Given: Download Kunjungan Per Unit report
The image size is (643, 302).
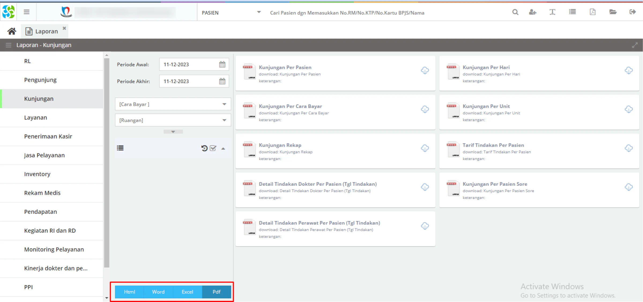Looking at the screenshot, I should pyautogui.click(x=629, y=109).
